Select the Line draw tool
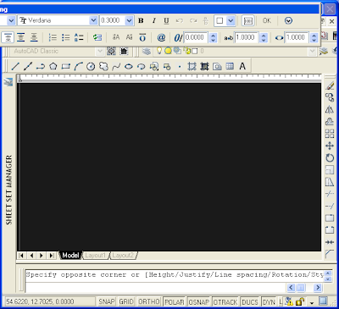 click(15, 67)
